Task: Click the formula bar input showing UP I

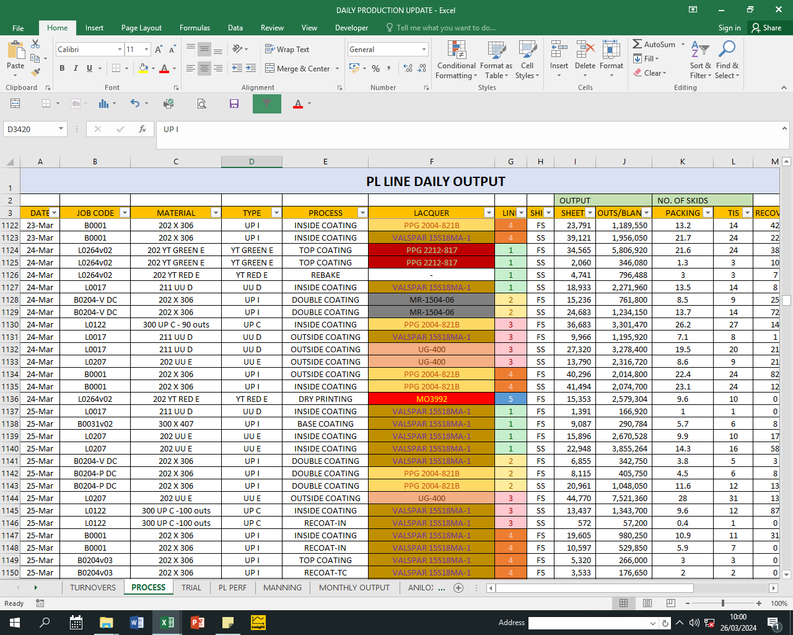Action: coord(468,135)
